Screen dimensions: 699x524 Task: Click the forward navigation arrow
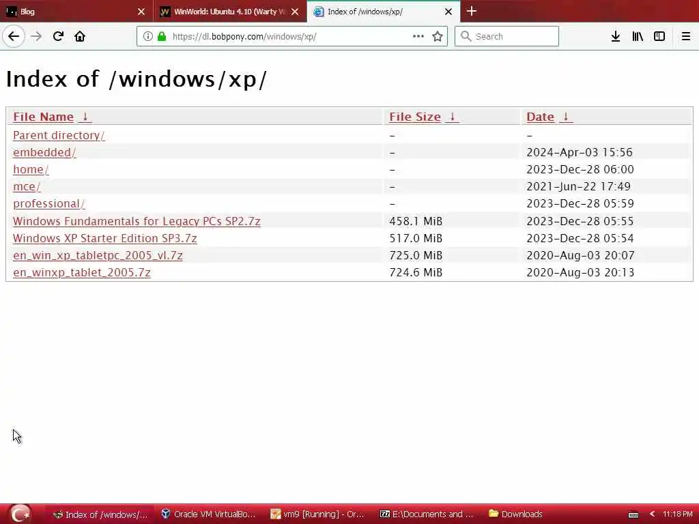pyautogui.click(x=36, y=36)
